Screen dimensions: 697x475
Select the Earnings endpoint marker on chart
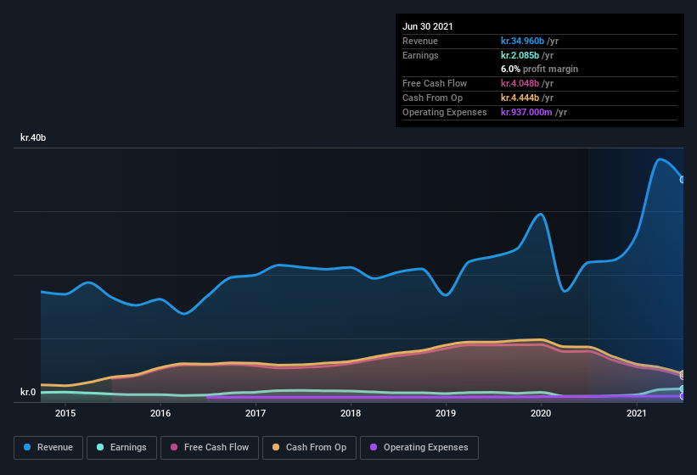tap(683, 388)
